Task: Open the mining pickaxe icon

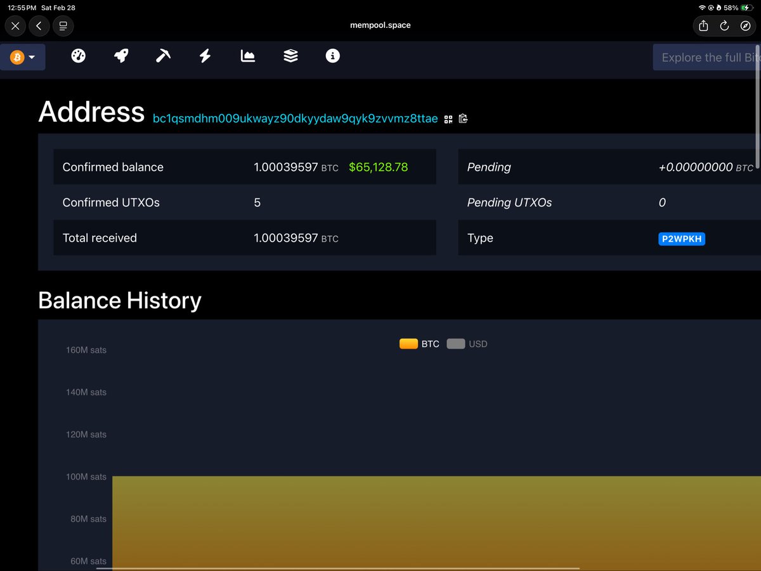Action: click(163, 56)
